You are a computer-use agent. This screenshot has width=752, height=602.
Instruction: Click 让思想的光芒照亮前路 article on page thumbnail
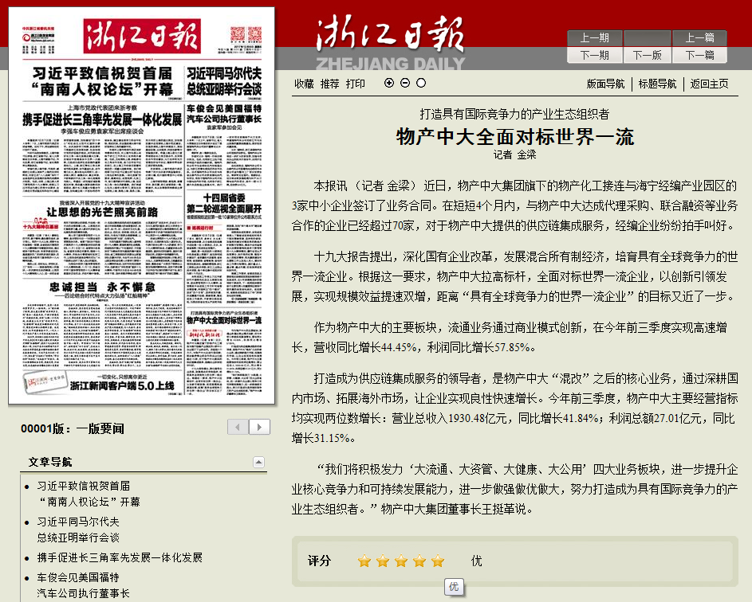102,212
